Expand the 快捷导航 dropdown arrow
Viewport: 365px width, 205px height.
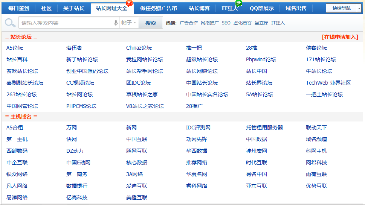pyautogui.click(x=359, y=8)
